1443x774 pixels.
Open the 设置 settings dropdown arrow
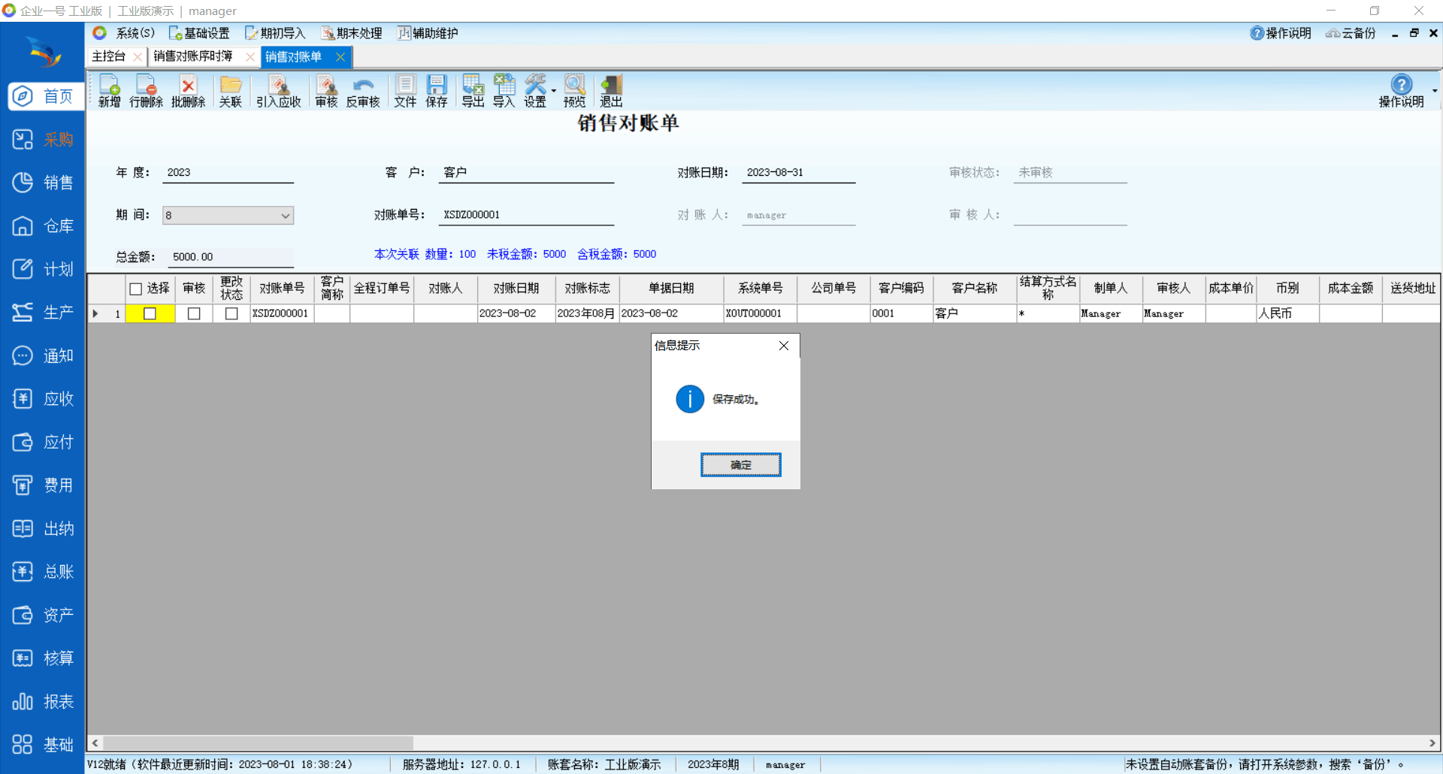(x=554, y=91)
